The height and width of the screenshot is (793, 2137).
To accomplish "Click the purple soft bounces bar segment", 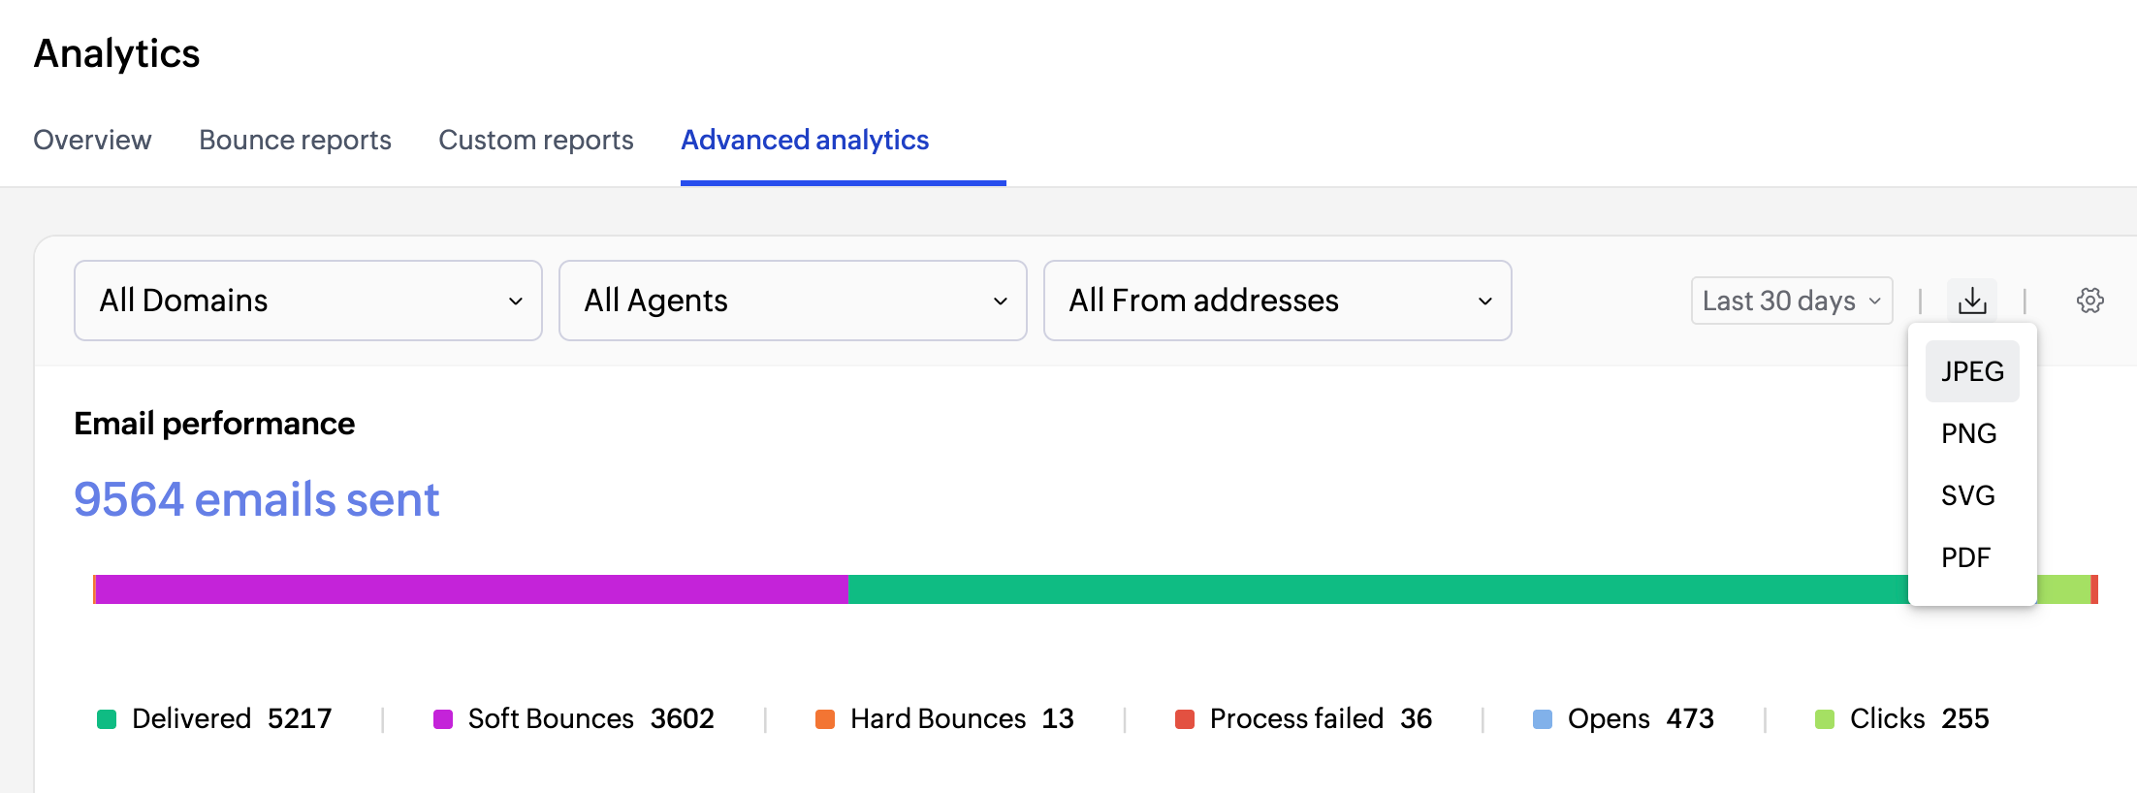I will point(472,589).
